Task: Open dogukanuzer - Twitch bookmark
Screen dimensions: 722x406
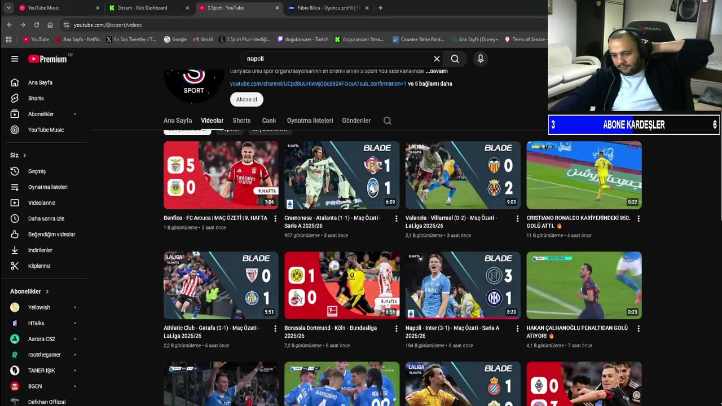Action: coord(303,39)
